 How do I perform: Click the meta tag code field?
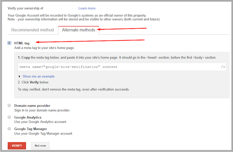pos(122,67)
